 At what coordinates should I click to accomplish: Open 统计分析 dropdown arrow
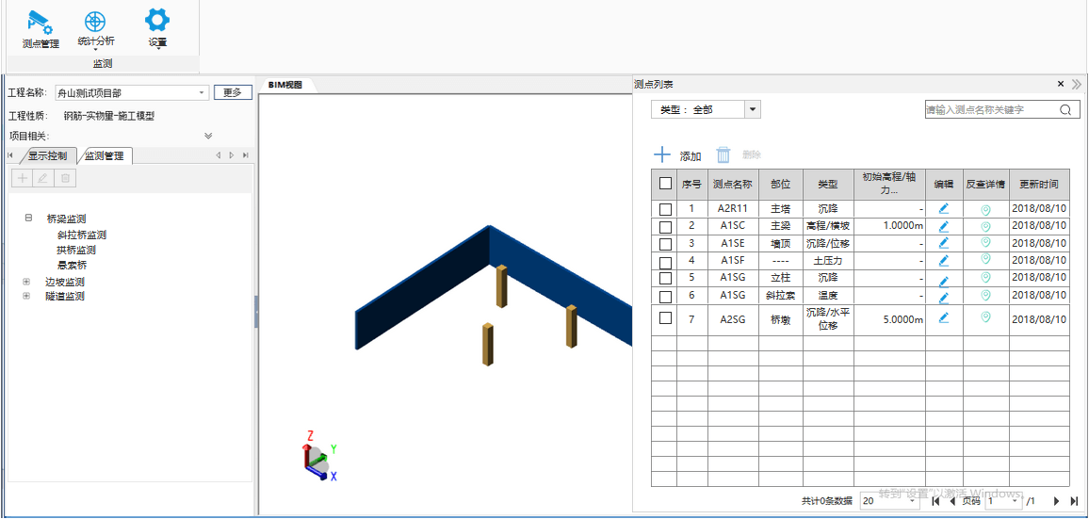tap(96, 50)
